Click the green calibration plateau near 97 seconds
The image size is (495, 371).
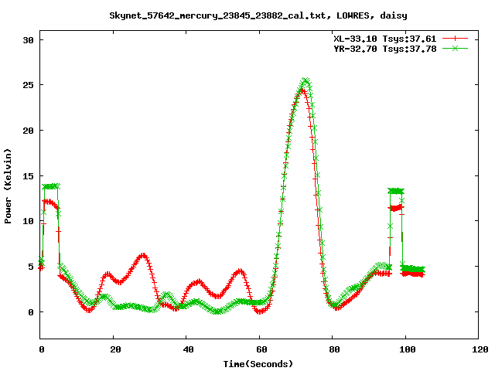[x=395, y=191]
